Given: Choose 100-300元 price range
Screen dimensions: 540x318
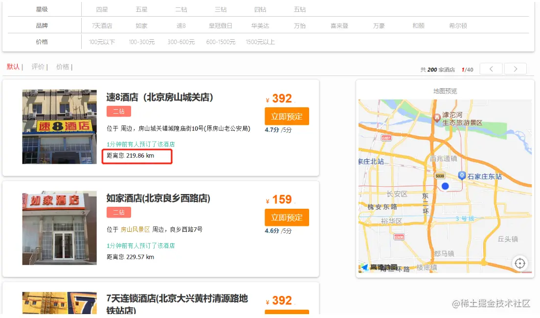Looking at the screenshot, I should tap(141, 42).
